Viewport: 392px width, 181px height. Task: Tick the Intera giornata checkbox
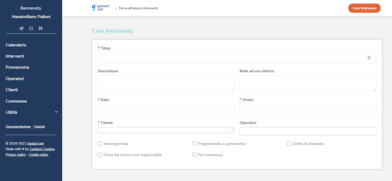100,143
